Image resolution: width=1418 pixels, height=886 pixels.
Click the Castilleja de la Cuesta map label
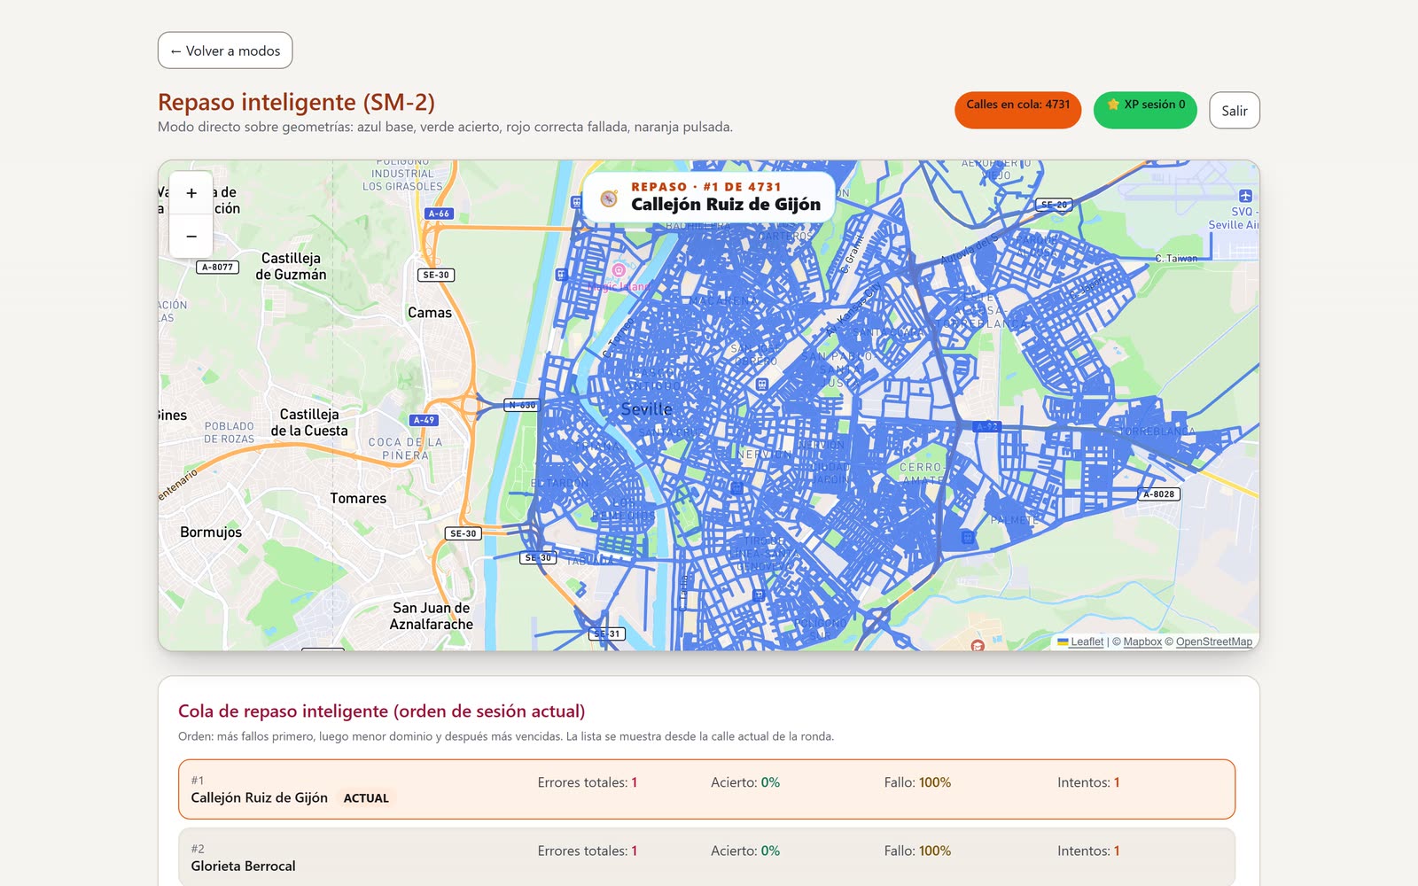(x=309, y=423)
